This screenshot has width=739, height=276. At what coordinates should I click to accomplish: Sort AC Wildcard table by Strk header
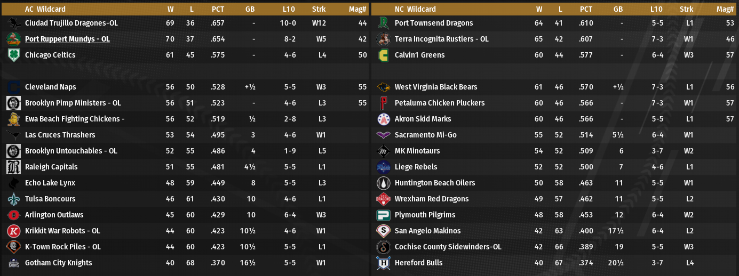click(319, 9)
